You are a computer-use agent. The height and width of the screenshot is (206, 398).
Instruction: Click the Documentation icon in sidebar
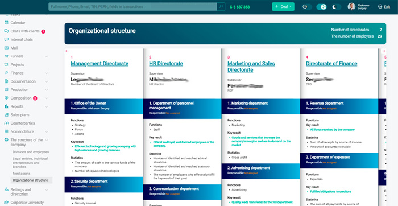point(6,81)
